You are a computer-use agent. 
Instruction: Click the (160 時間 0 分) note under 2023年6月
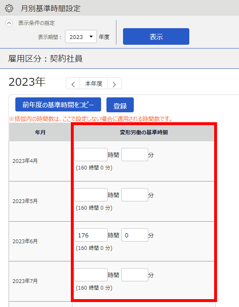click(x=94, y=248)
